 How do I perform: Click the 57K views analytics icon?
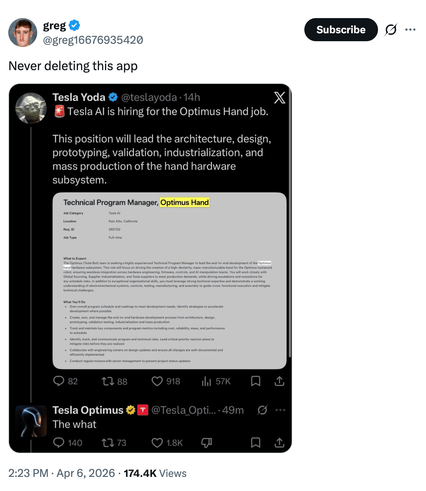tap(206, 381)
